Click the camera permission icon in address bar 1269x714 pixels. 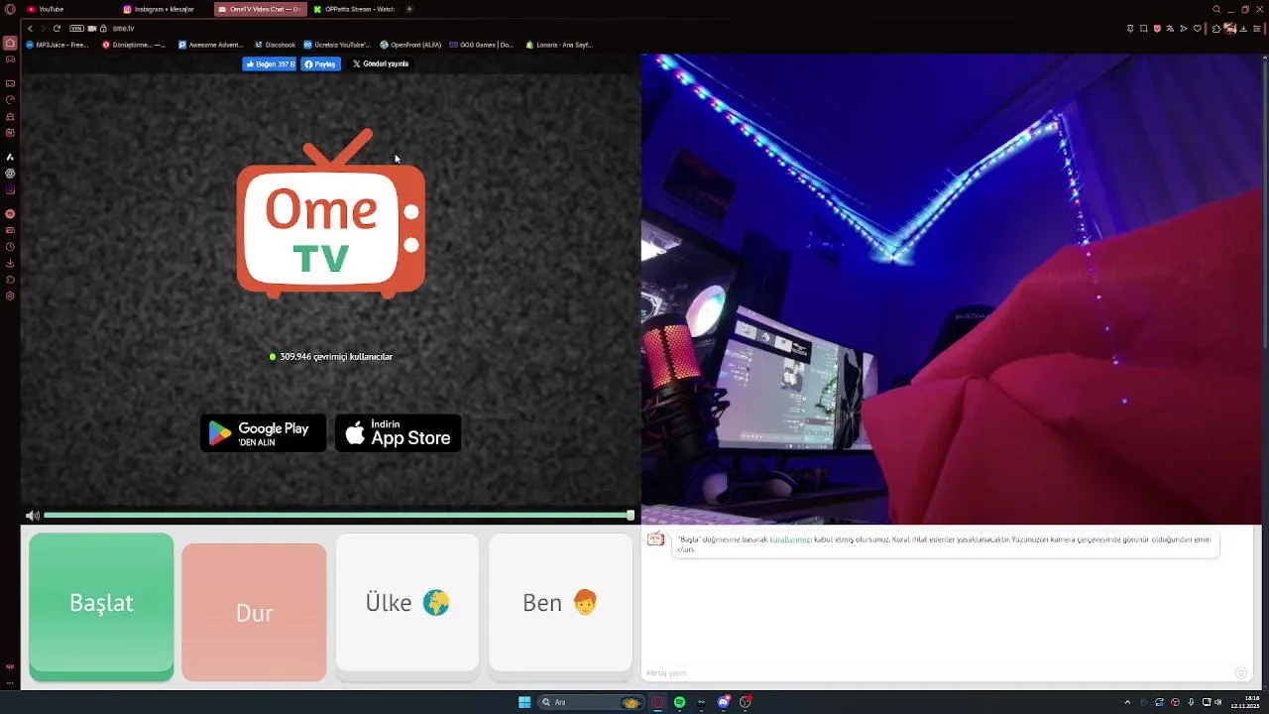pyautogui.click(x=91, y=29)
